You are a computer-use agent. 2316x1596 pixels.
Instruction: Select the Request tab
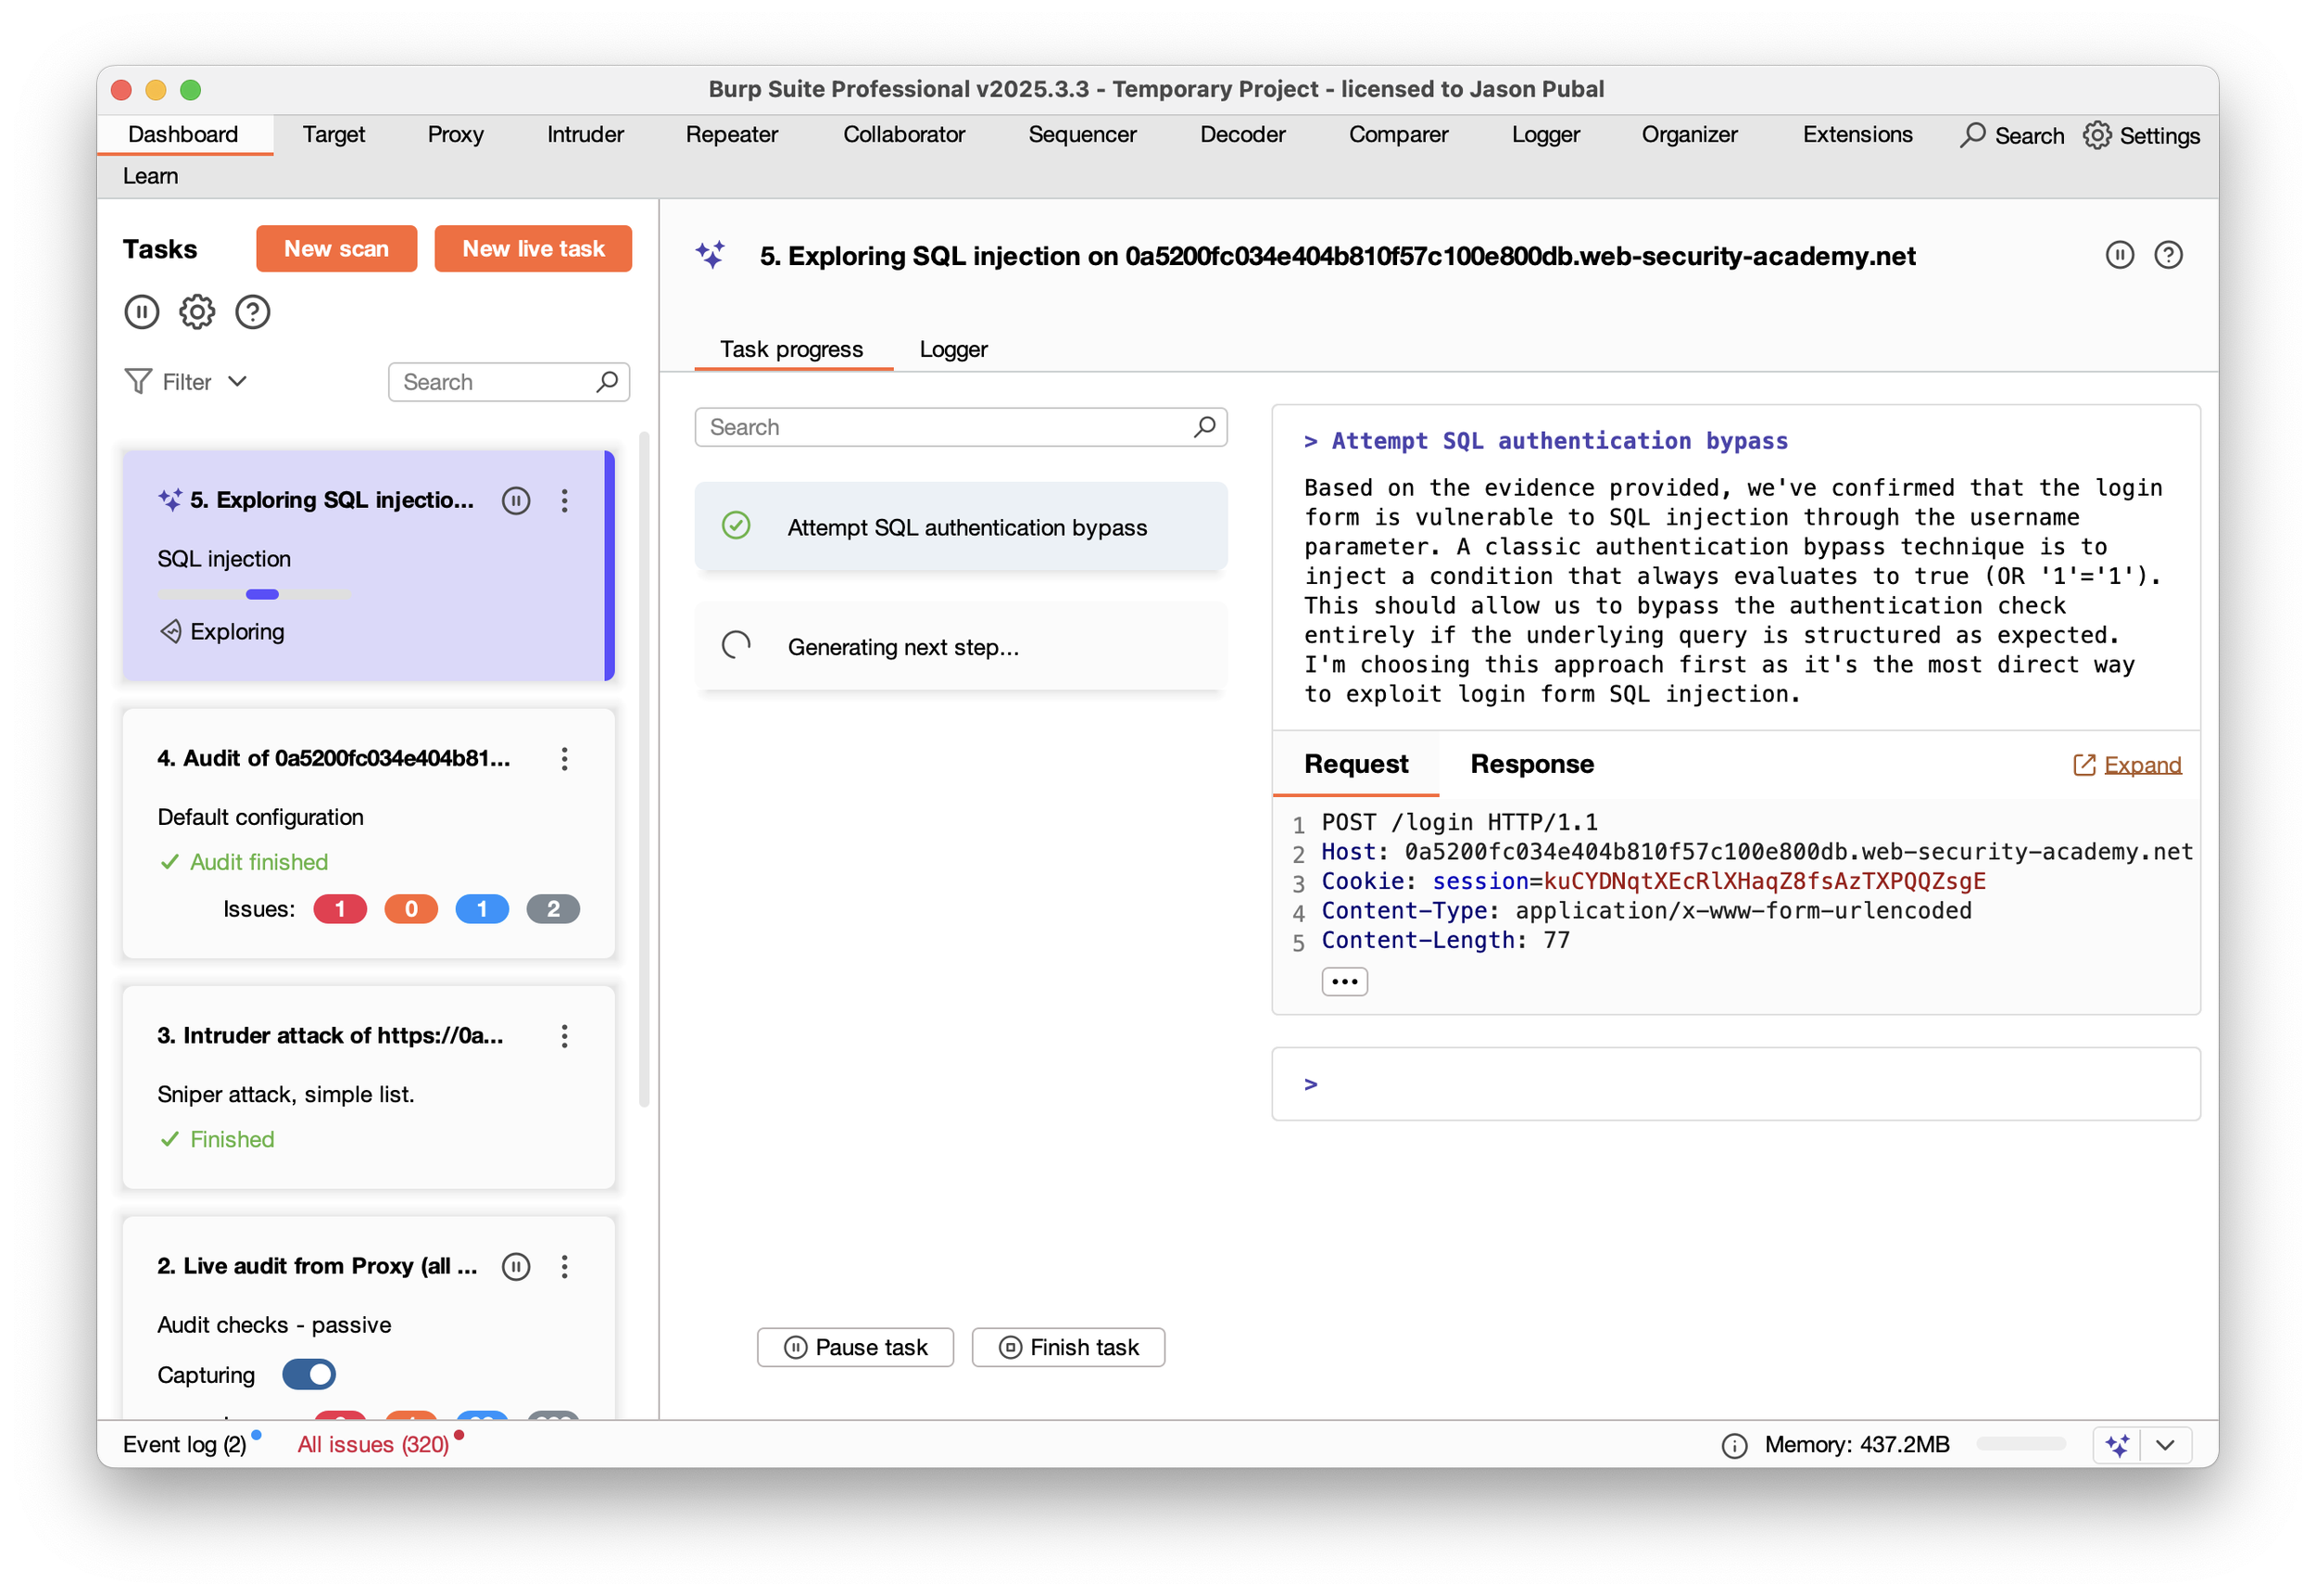(x=1355, y=765)
